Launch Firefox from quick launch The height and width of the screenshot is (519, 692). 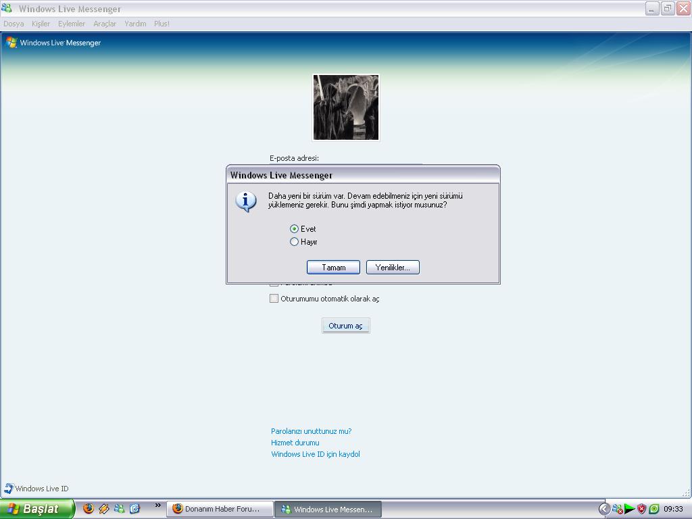pyautogui.click(x=89, y=509)
